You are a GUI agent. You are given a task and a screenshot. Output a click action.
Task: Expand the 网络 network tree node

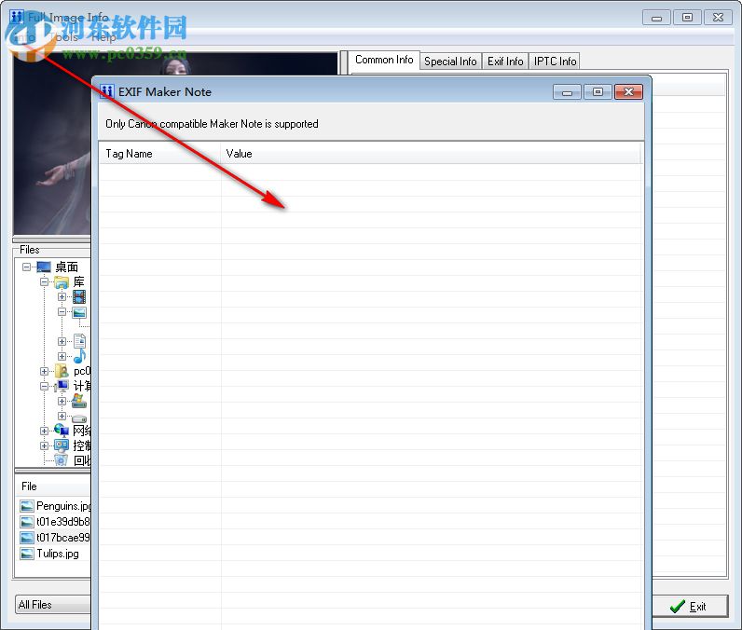coord(44,431)
